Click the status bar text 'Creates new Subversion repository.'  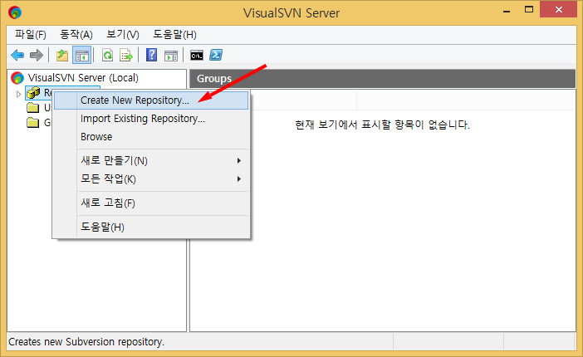86,342
